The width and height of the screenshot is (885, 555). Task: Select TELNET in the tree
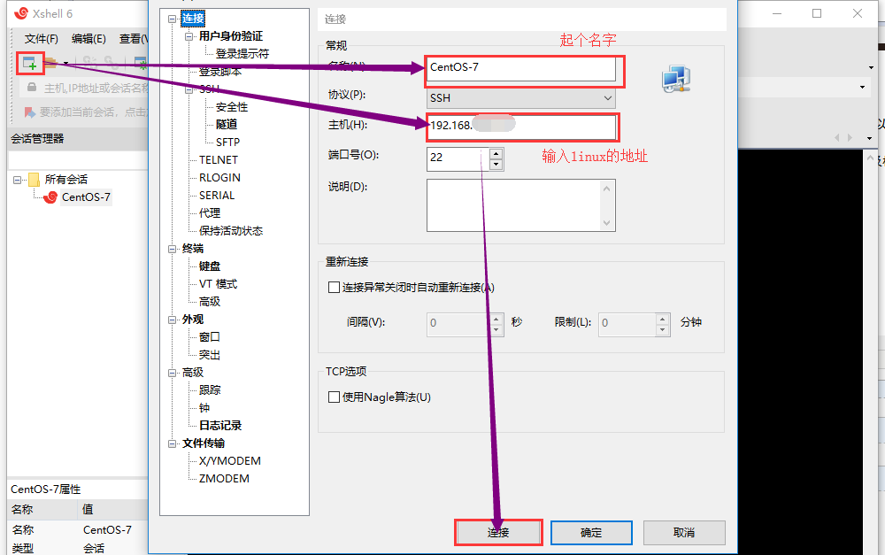219,160
